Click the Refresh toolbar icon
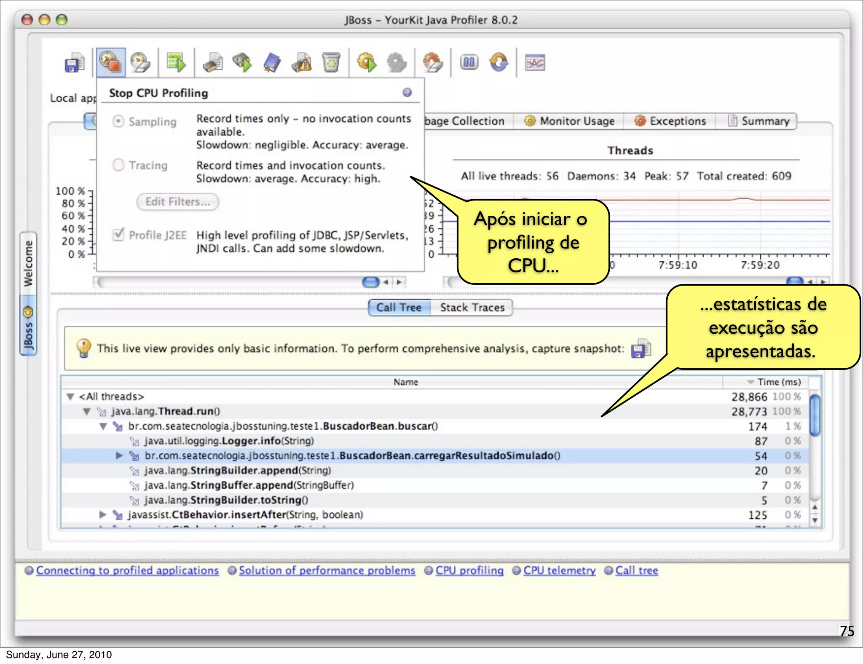This screenshot has height=664, width=863. [499, 63]
